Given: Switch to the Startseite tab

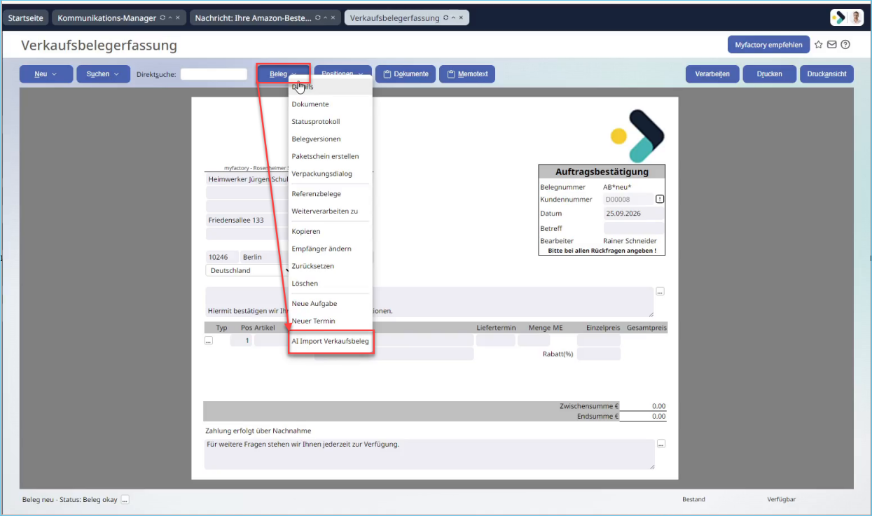Looking at the screenshot, I should point(25,18).
